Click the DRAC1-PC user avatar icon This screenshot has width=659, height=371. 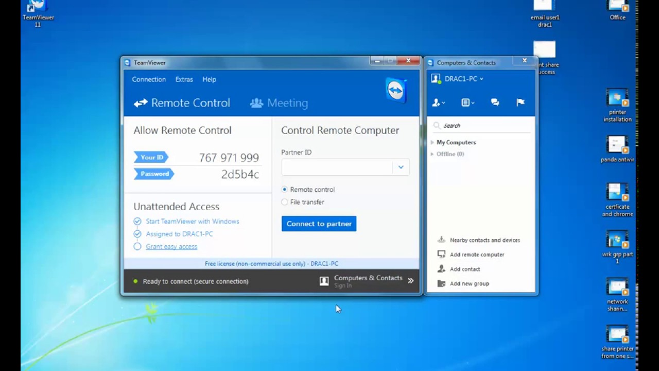click(437, 79)
